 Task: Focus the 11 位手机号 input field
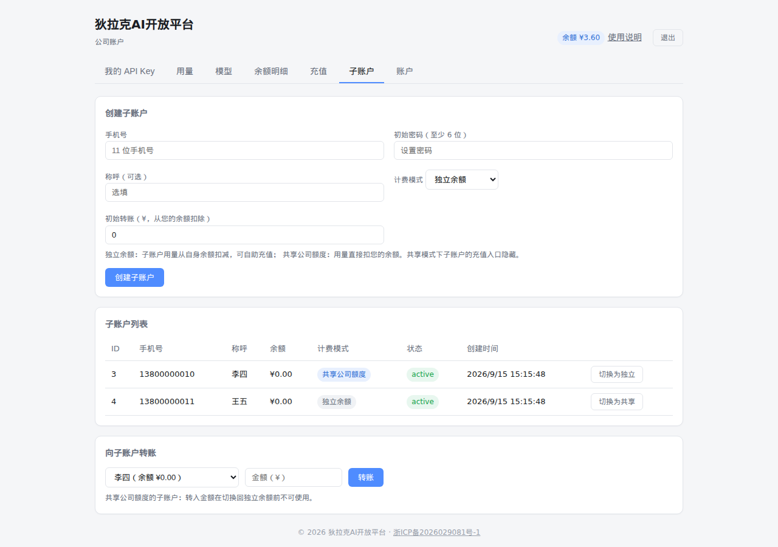tap(244, 150)
